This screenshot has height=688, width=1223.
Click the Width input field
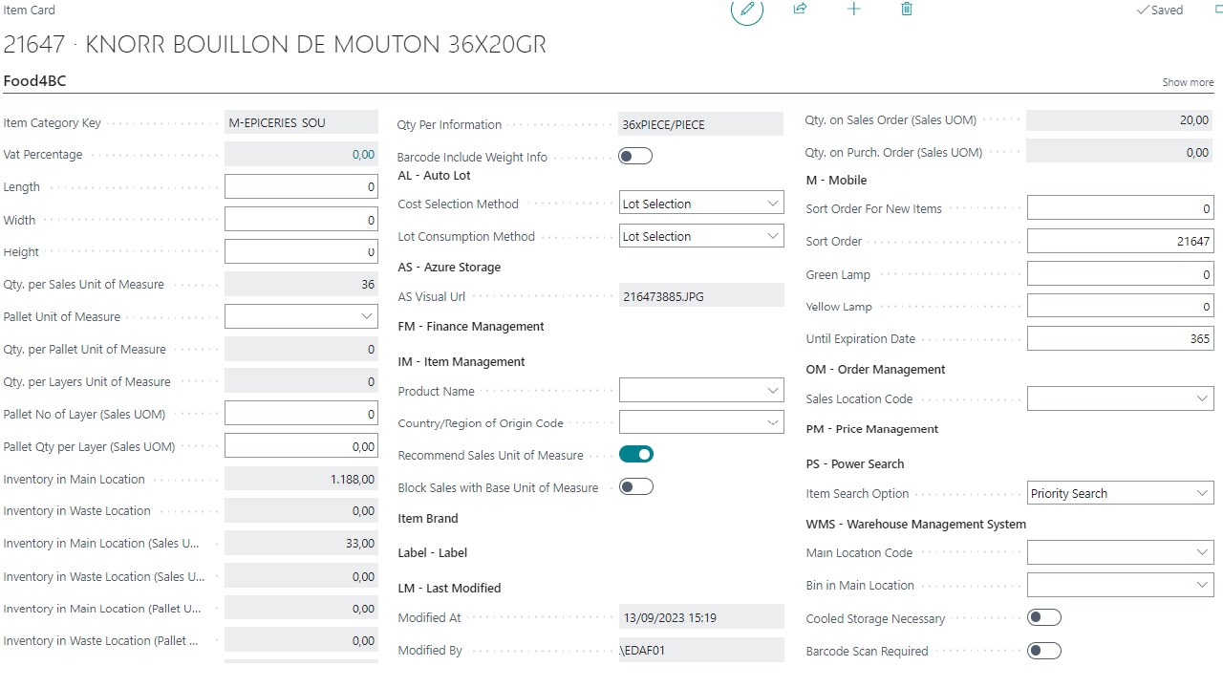(x=301, y=220)
